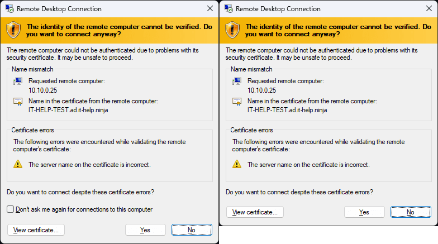Screen dimensions: 438x244
Task: Click "Name in the certificate from the remote computer:" right
Action: pos(312,101)
